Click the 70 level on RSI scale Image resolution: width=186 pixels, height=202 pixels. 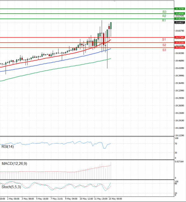coord(176,144)
